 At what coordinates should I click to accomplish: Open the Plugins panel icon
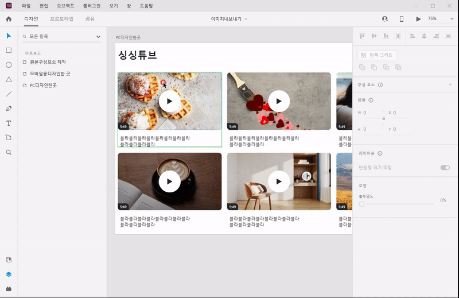coord(9,289)
